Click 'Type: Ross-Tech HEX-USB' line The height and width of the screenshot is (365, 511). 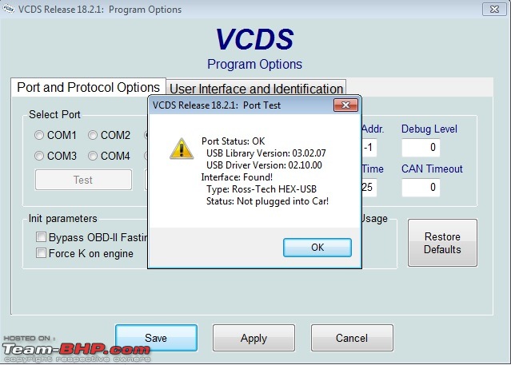(261, 189)
